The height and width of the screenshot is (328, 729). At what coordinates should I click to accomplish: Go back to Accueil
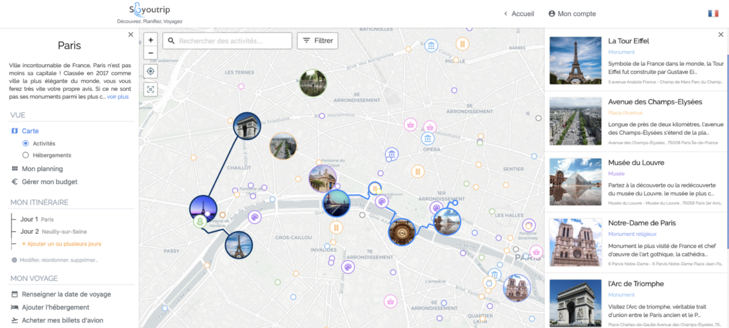coord(519,14)
